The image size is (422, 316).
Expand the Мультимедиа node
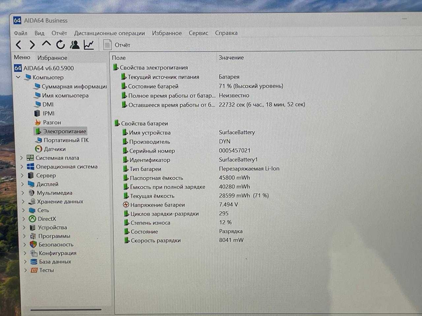click(x=23, y=193)
